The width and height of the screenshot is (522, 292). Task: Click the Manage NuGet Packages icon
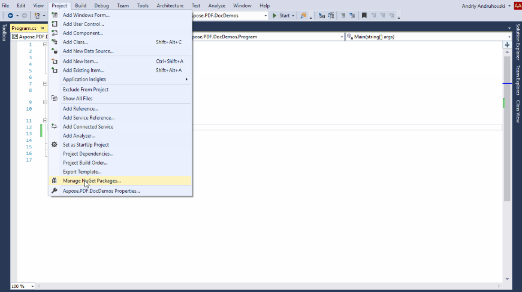tap(55, 181)
